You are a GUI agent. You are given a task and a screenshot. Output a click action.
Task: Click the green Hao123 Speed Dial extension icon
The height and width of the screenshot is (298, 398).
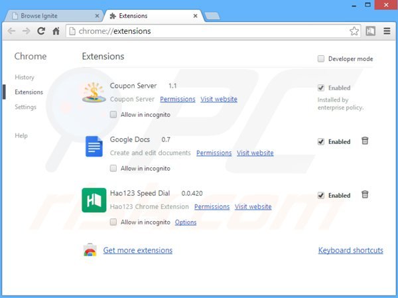click(x=94, y=200)
